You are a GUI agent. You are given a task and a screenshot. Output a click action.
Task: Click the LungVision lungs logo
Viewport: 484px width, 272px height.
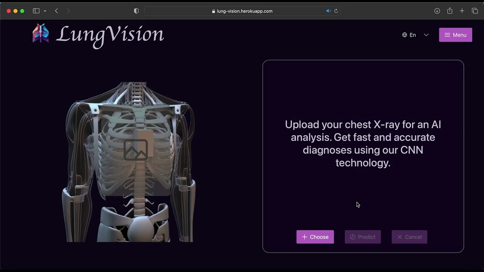[x=40, y=33]
